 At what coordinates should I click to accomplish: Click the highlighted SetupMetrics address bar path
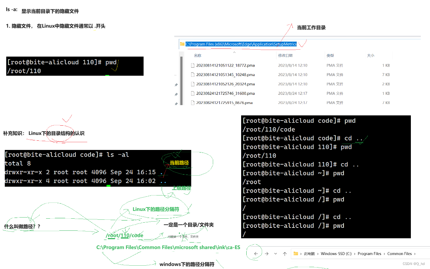241,44
